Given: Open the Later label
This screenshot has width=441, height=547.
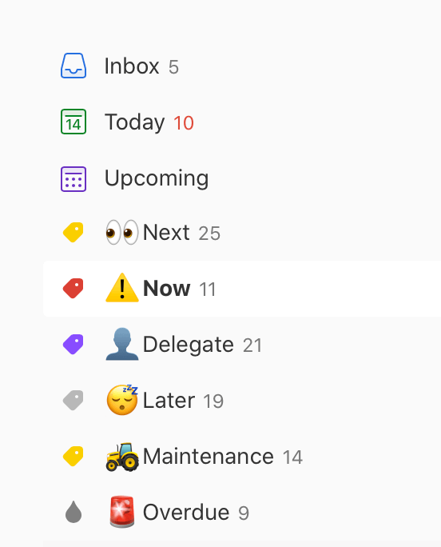Looking at the screenshot, I should (x=242, y=400).
